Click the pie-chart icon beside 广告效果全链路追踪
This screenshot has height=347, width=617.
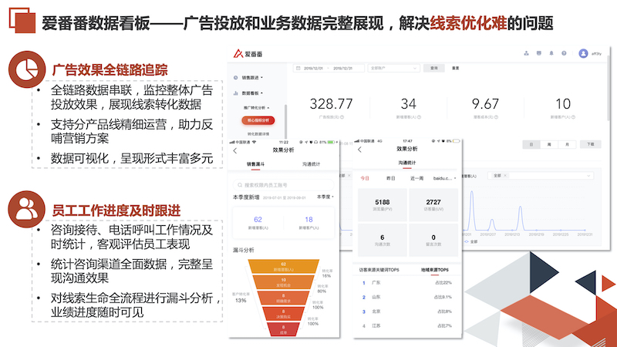27,69
